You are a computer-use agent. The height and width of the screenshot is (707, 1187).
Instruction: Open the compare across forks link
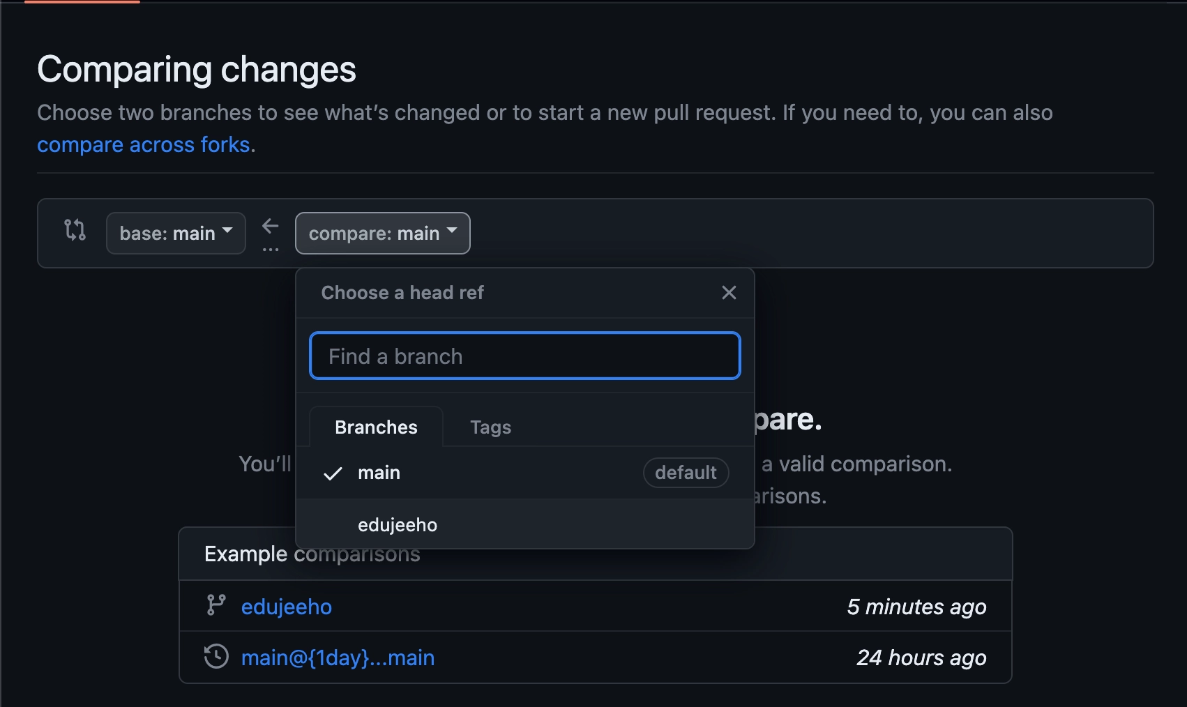click(x=143, y=145)
